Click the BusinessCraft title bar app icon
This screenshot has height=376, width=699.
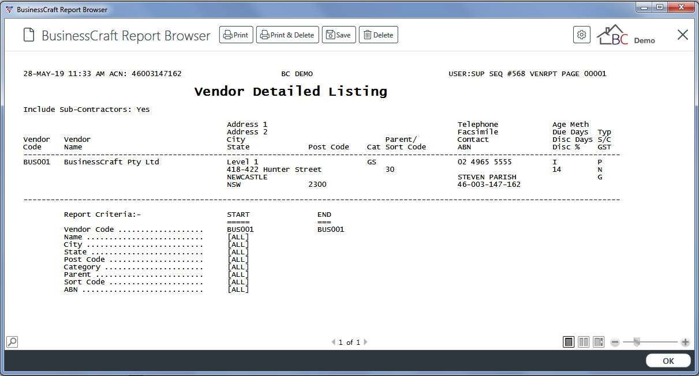point(9,9)
